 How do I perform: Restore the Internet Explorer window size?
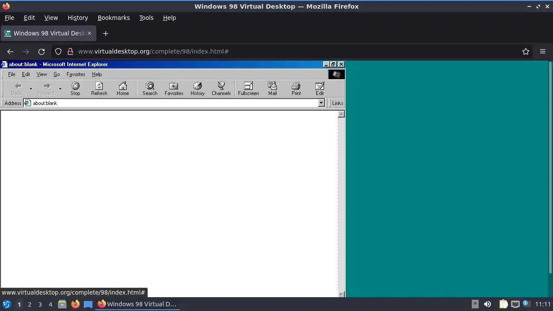tap(333, 64)
